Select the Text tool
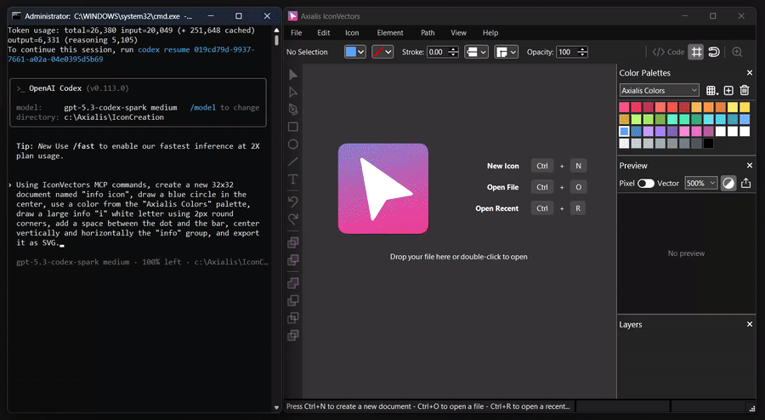The height and width of the screenshot is (420, 765). pos(293,179)
